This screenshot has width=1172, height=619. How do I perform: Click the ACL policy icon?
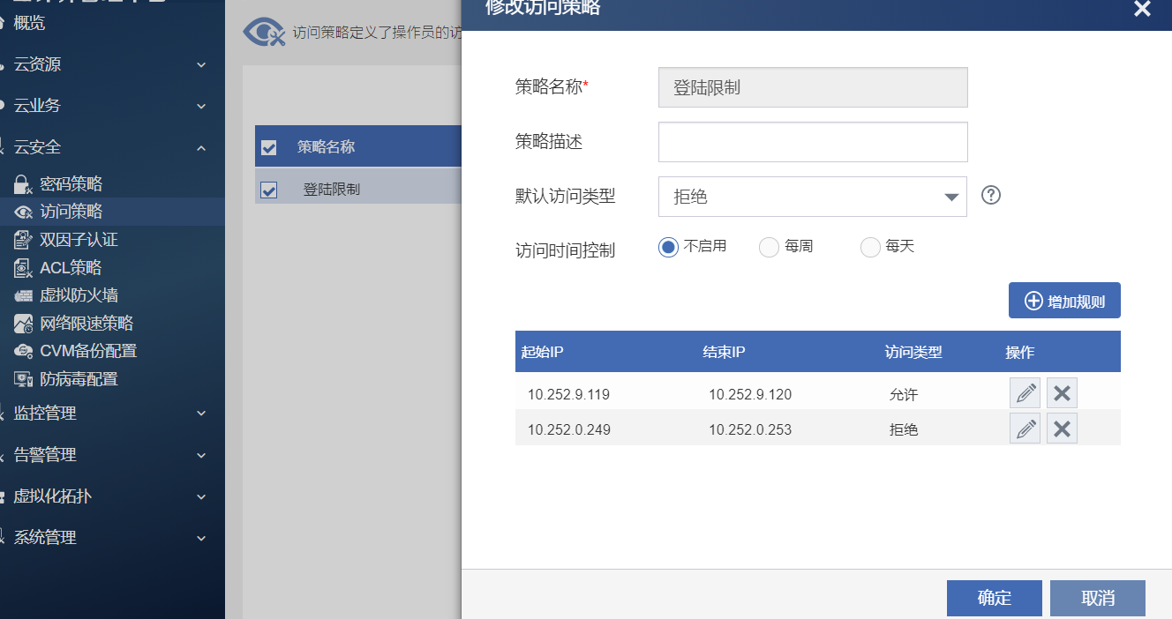pyautogui.click(x=23, y=268)
